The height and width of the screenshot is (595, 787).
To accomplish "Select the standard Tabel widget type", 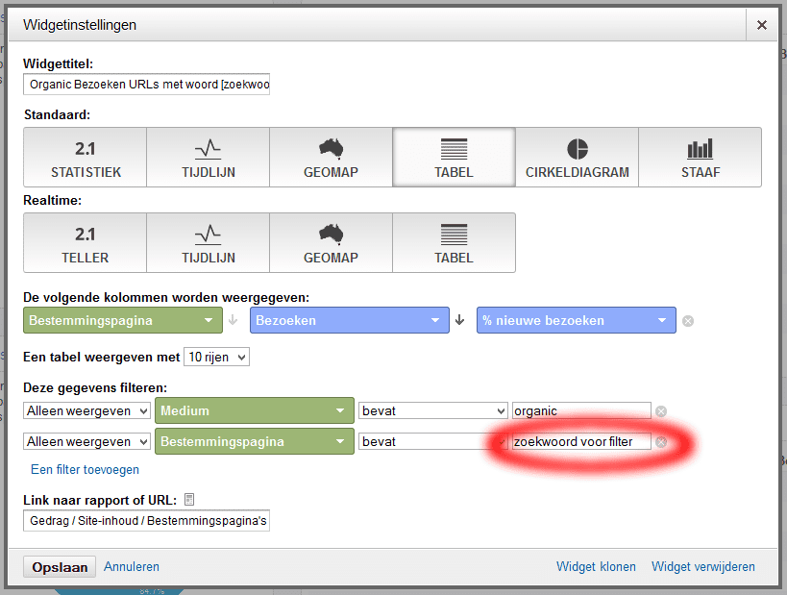I will tap(454, 157).
